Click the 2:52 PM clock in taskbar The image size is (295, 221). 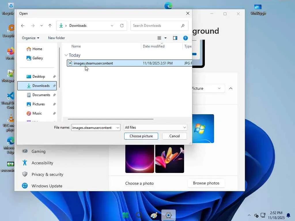click(x=276, y=213)
